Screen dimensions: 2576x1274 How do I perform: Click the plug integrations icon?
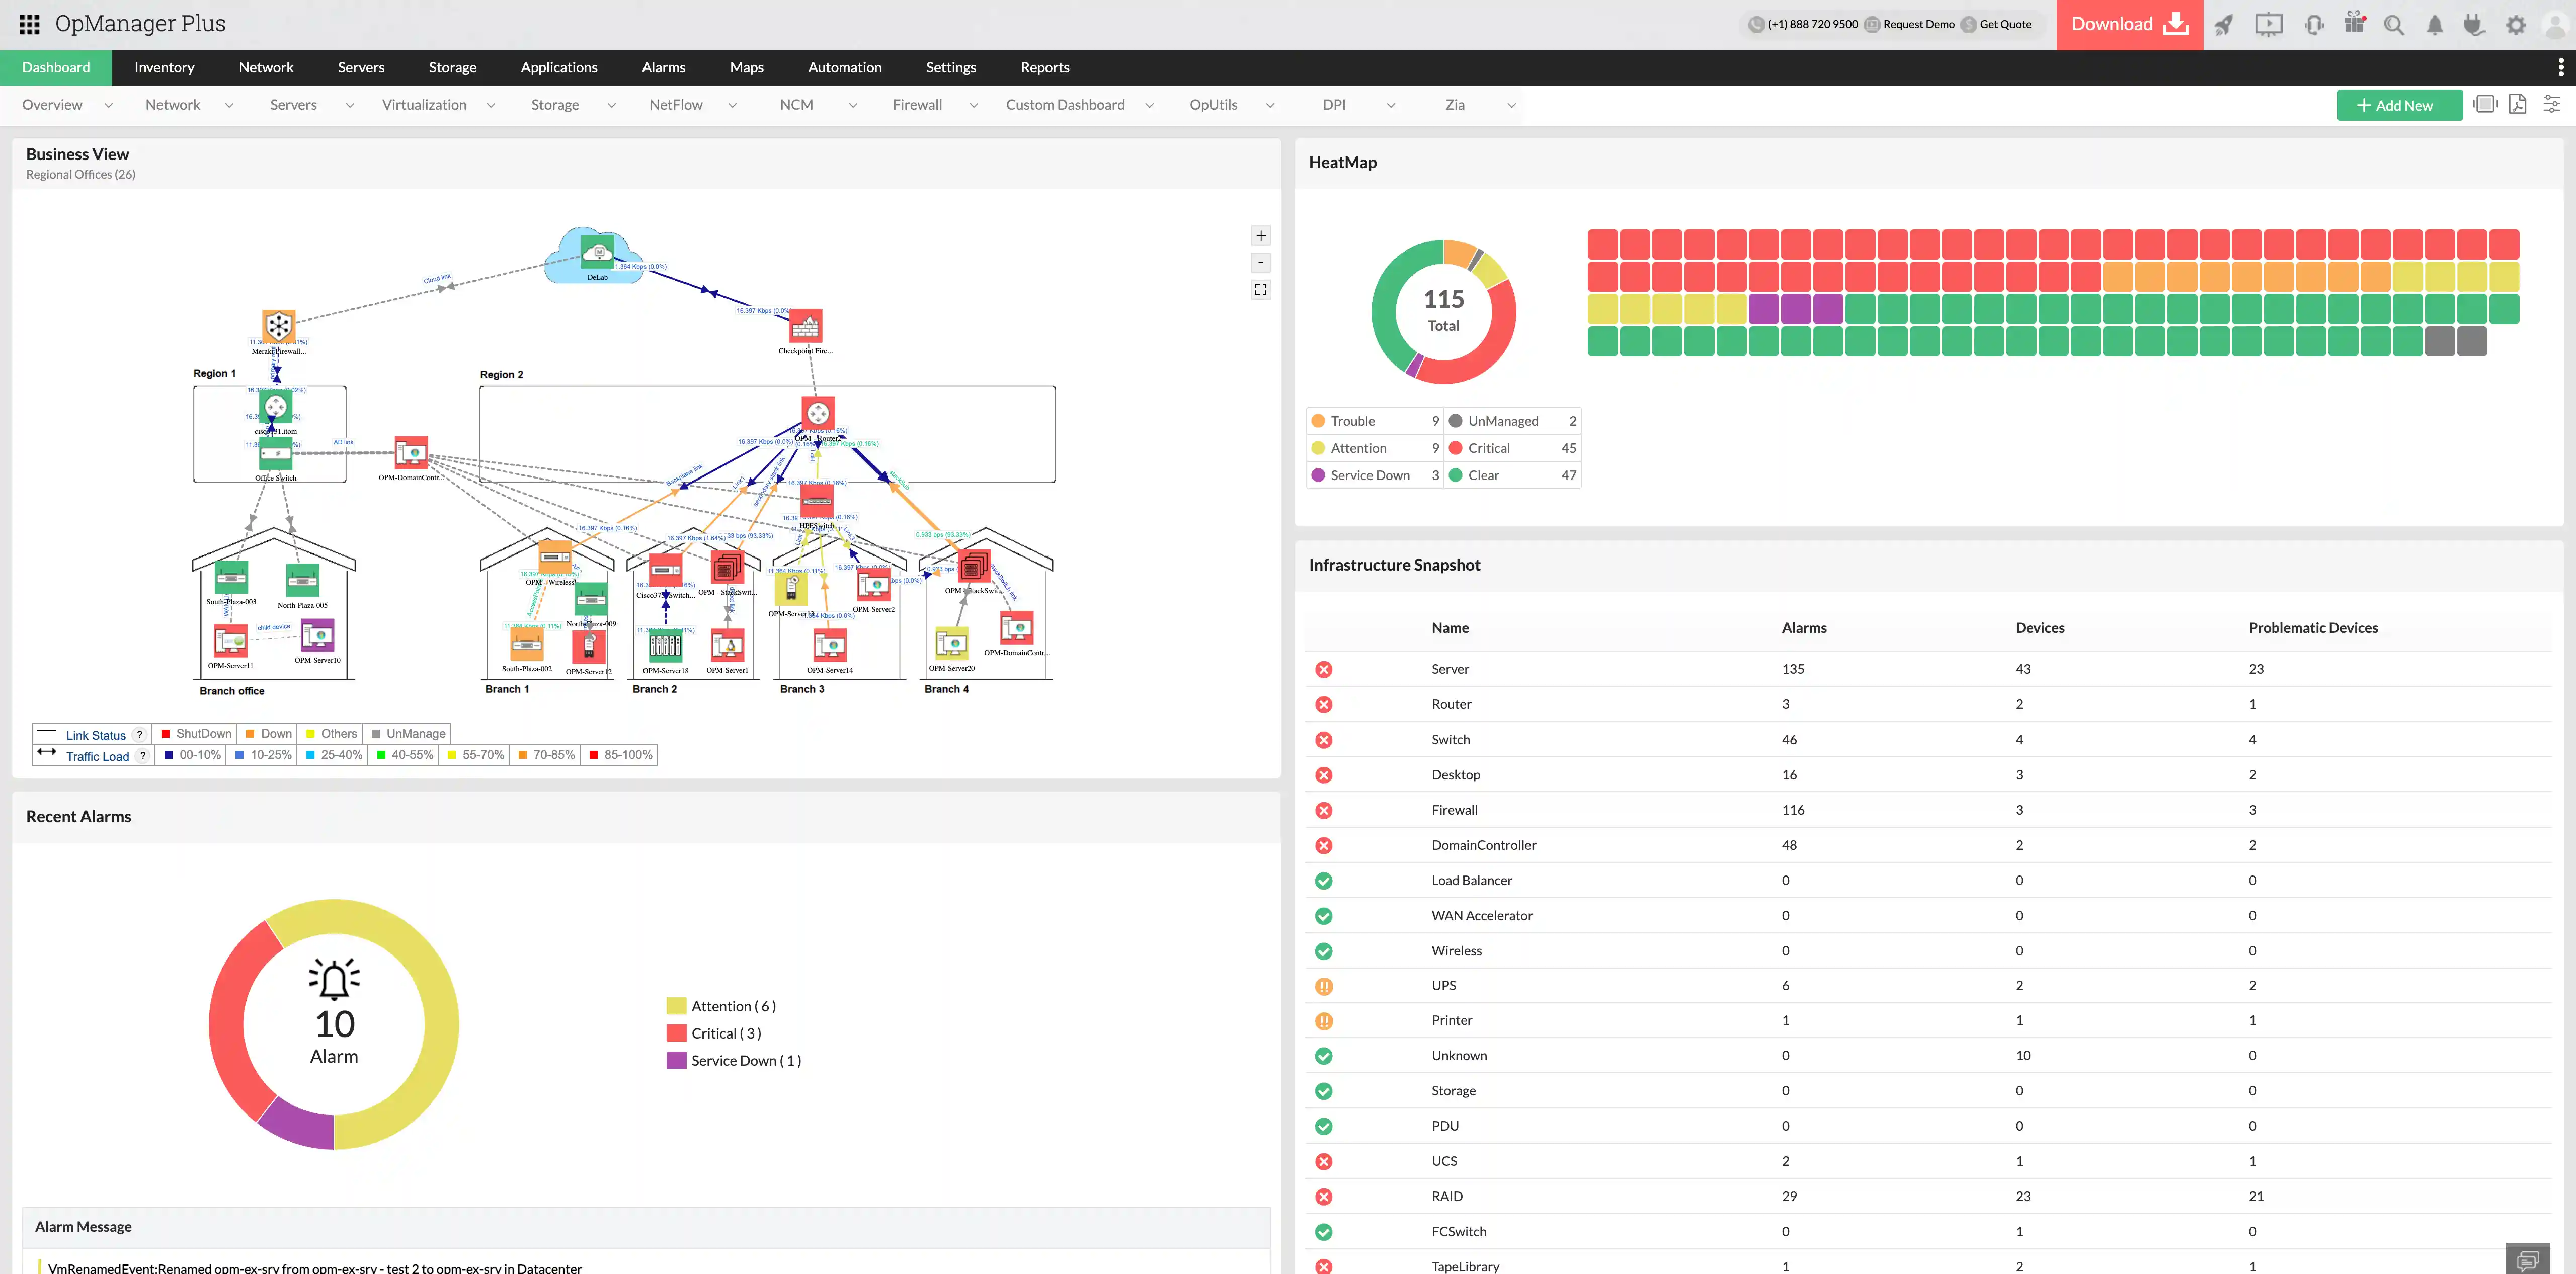(2474, 25)
